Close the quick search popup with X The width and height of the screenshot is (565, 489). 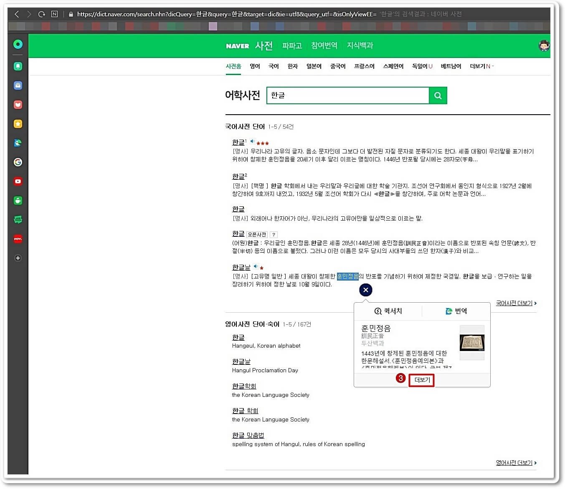[366, 290]
